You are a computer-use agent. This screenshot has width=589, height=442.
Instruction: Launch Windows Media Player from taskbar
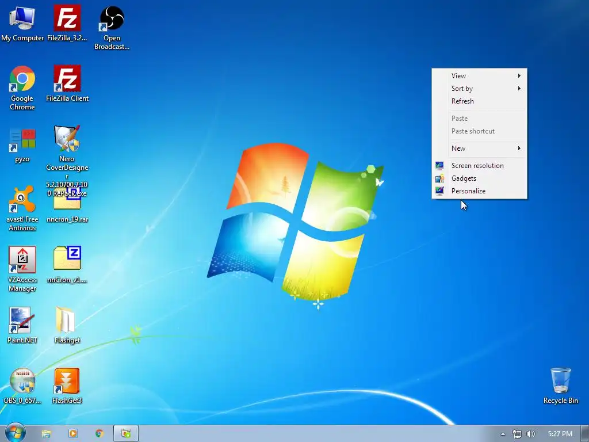pyautogui.click(x=73, y=434)
